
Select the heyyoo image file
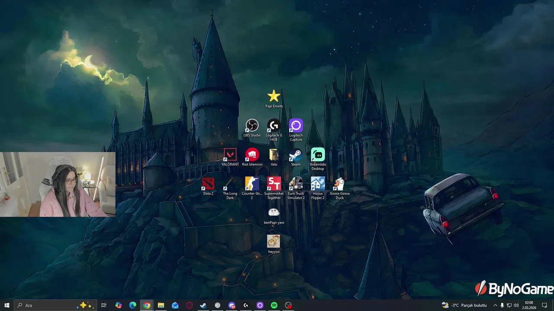coord(274,241)
